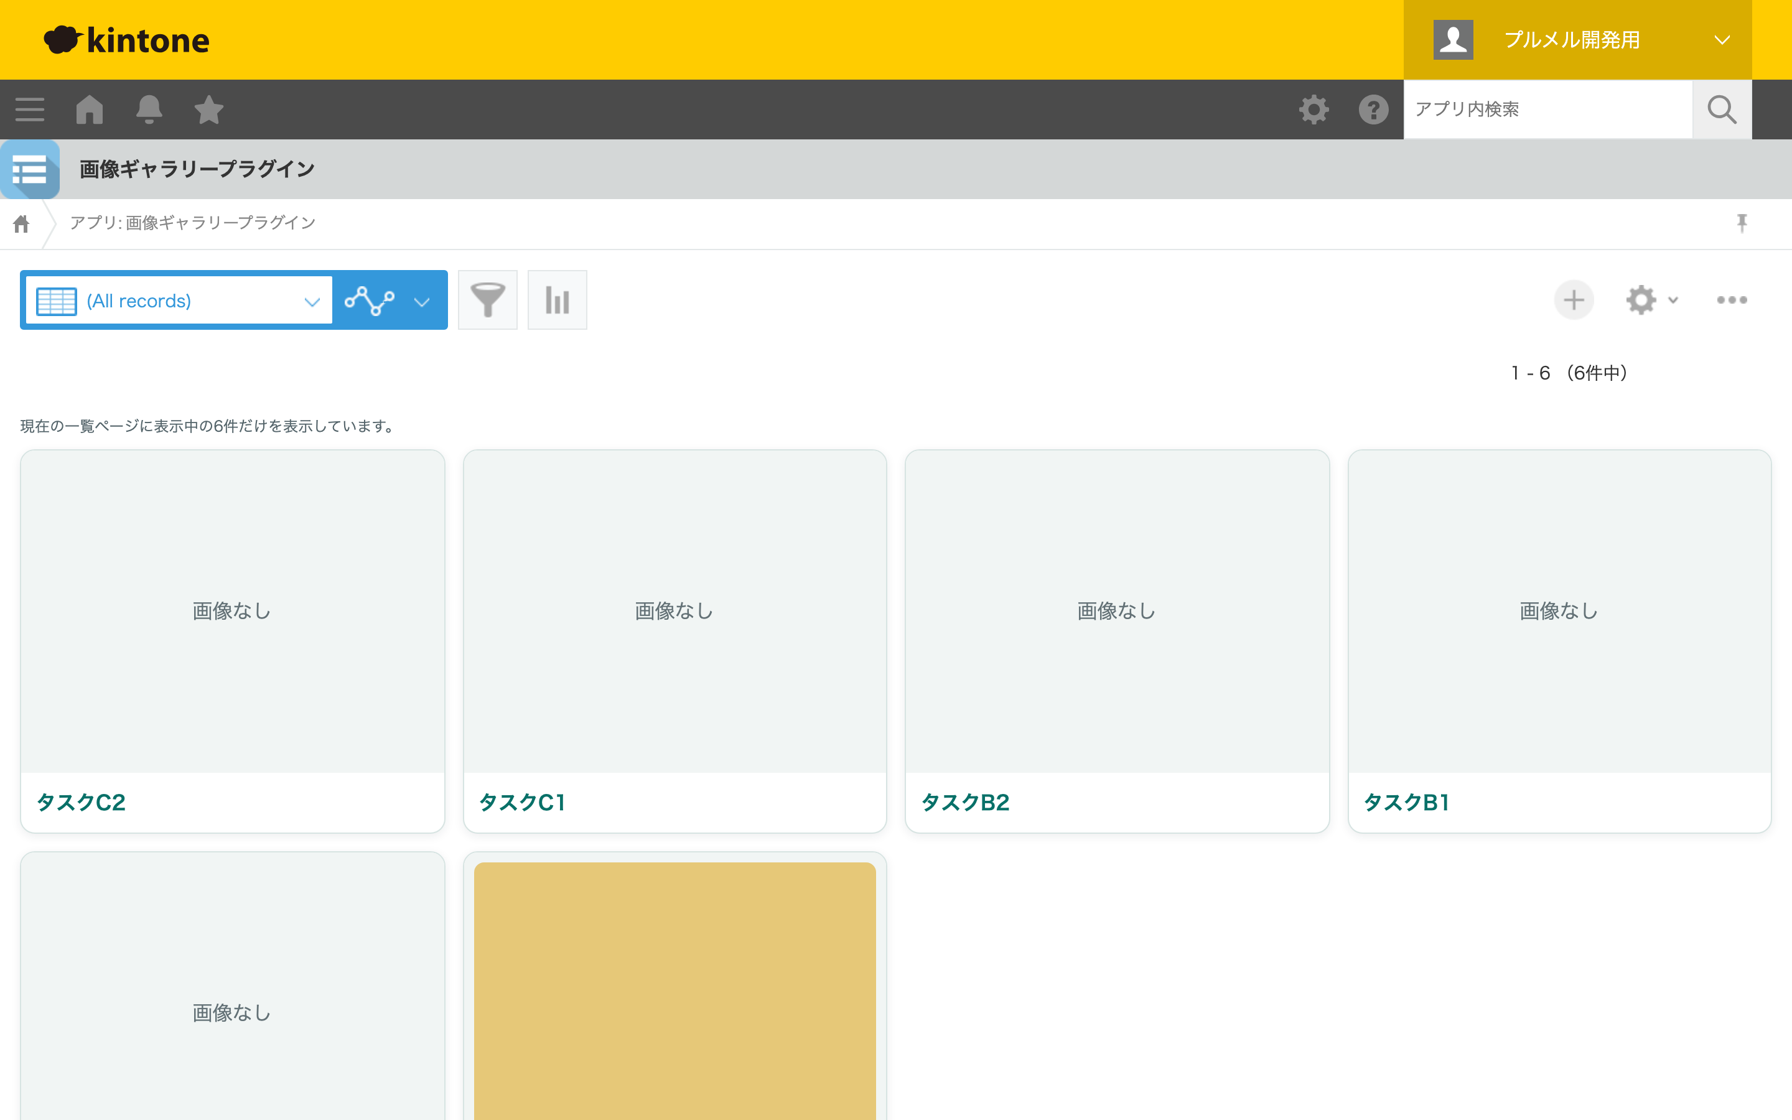Click the user avatar icon

(x=1453, y=40)
